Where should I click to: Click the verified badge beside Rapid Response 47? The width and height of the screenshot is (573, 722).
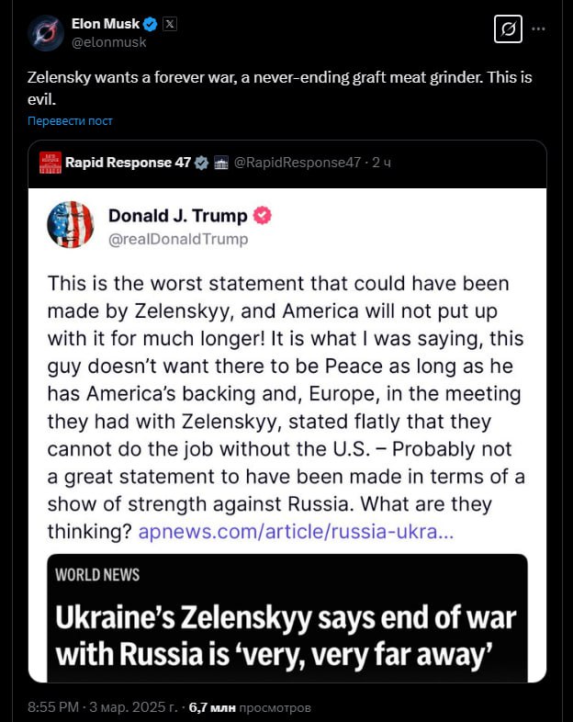tap(201, 163)
